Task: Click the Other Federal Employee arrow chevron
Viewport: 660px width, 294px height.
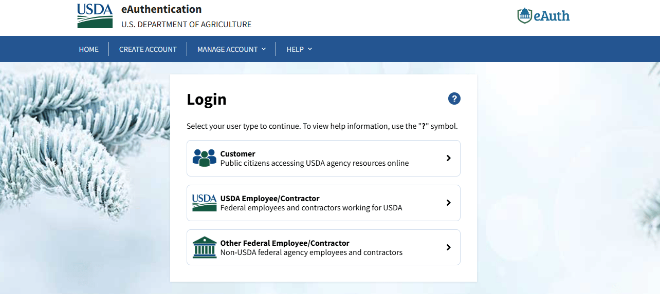Action: tap(449, 247)
